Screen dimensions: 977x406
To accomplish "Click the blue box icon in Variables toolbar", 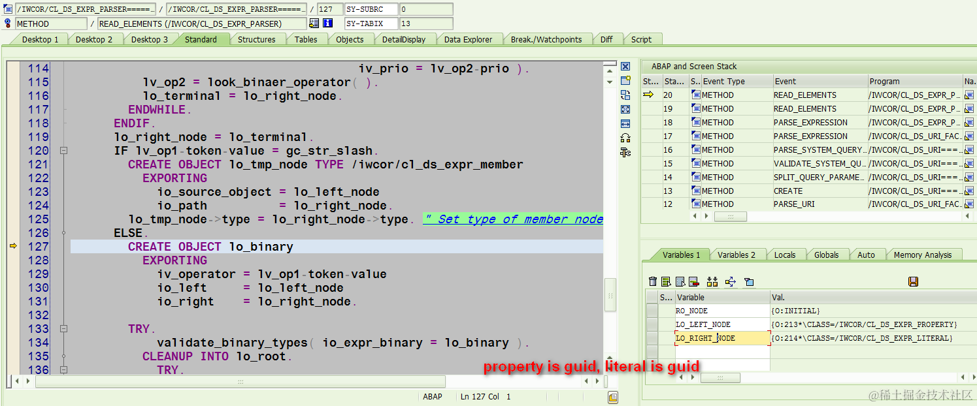I will click(x=749, y=282).
